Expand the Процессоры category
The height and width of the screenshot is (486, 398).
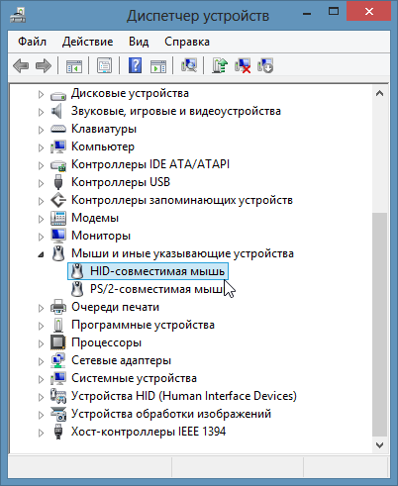click(41, 343)
